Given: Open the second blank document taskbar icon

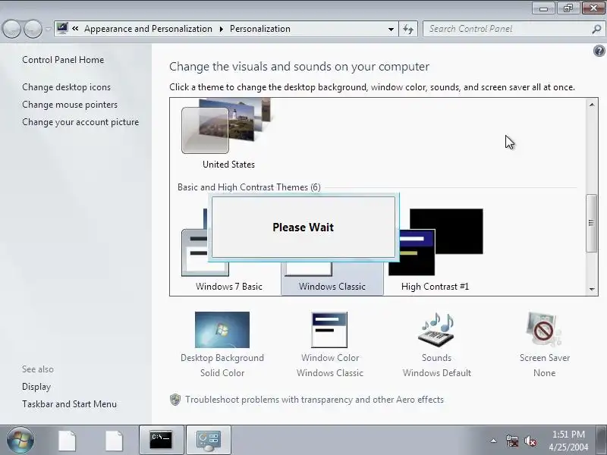Looking at the screenshot, I should [x=114, y=441].
